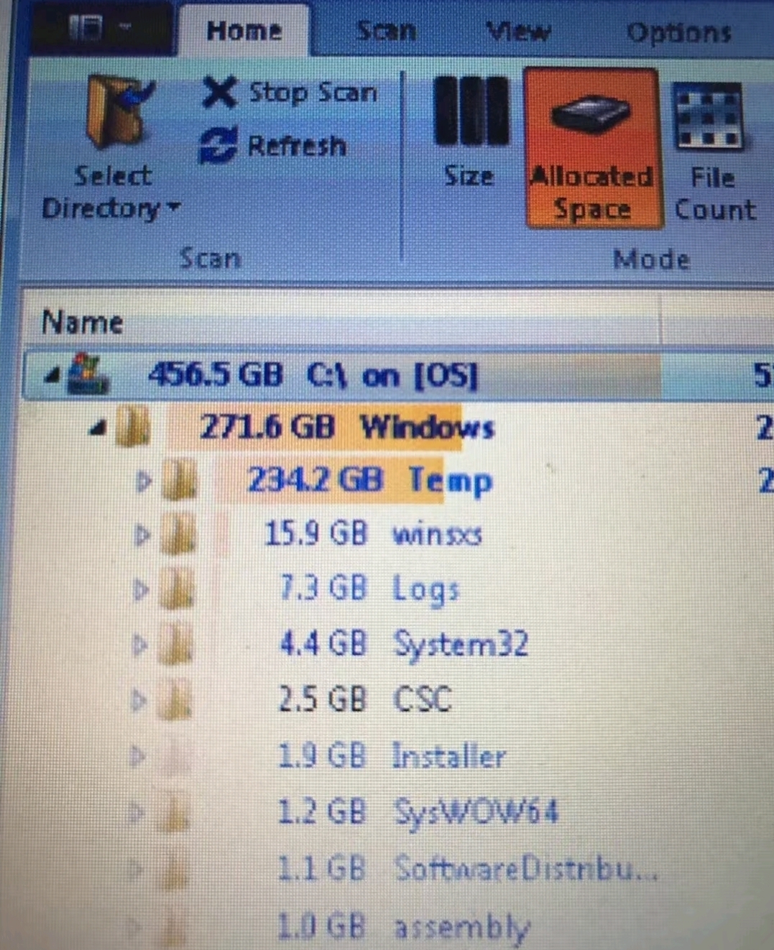Switch to Size mode
The width and height of the screenshot is (774, 950).
pyautogui.click(x=471, y=134)
